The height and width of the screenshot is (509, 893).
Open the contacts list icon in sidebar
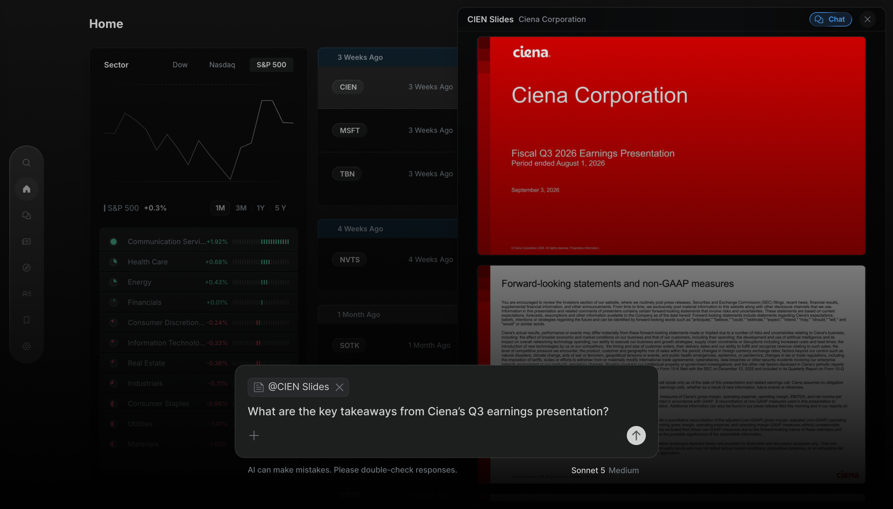click(26, 294)
